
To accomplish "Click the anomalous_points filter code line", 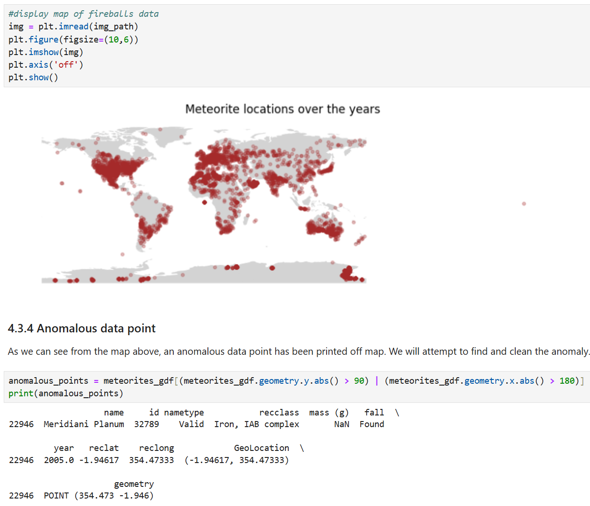I will pyautogui.click(x=296, y=381).
